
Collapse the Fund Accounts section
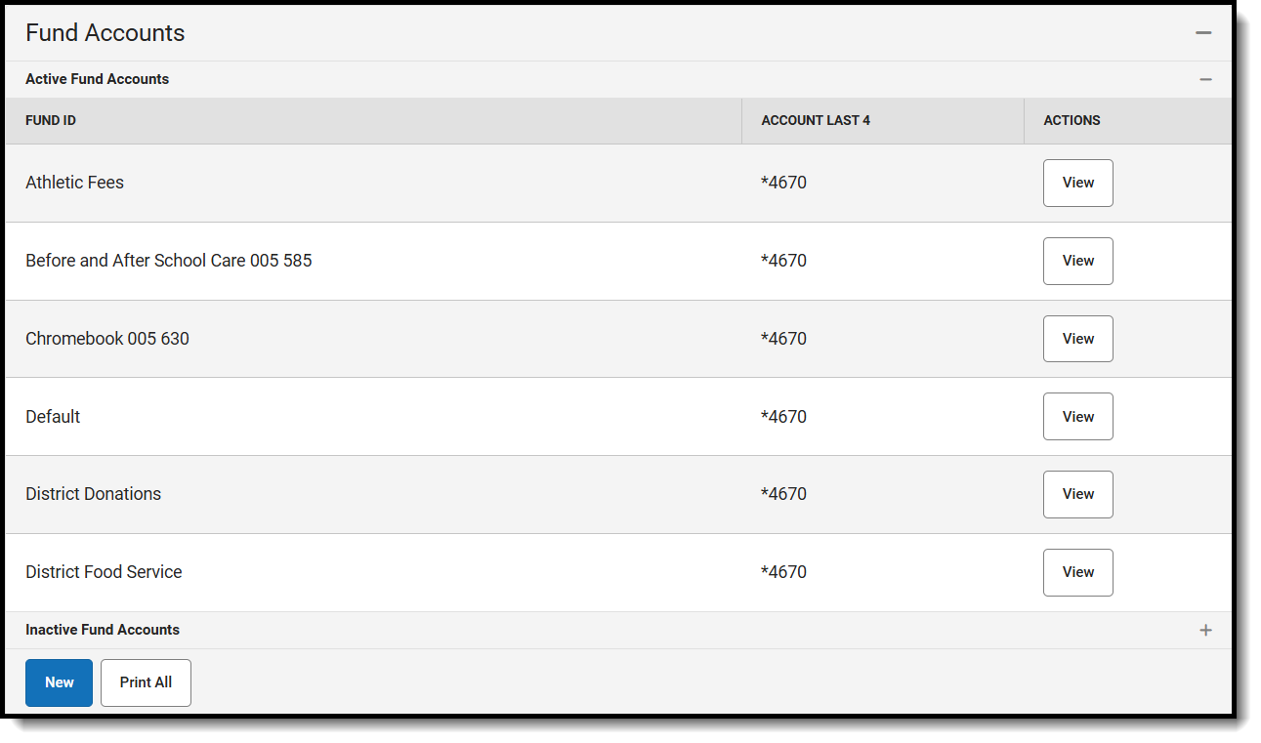[x=1203, y=33]
